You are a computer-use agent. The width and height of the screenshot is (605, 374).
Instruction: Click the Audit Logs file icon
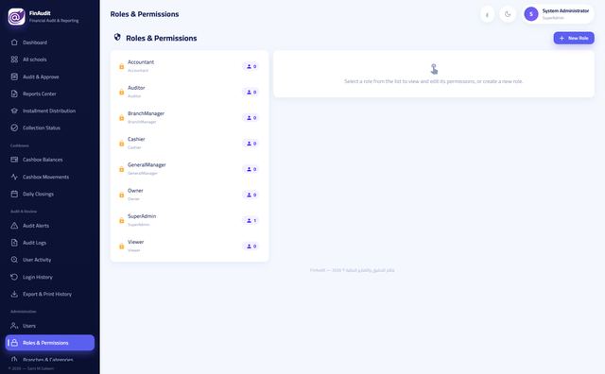(x=14, y=243)
